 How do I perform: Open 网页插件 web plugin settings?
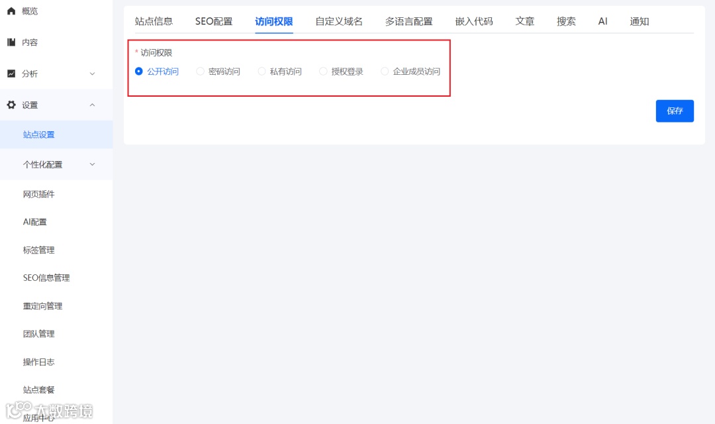click(x=38, y=193)
